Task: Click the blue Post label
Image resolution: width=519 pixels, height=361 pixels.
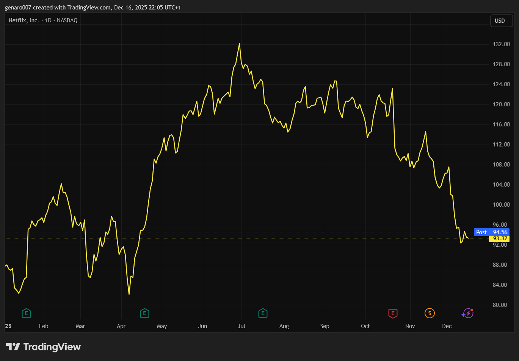Action: click(481, 232)
